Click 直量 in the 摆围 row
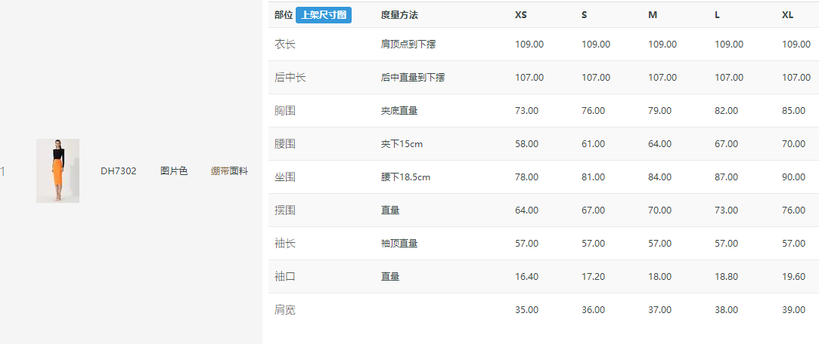Viewport: 819px width, 344px height. pyautogui.click(x=390, y=210)
